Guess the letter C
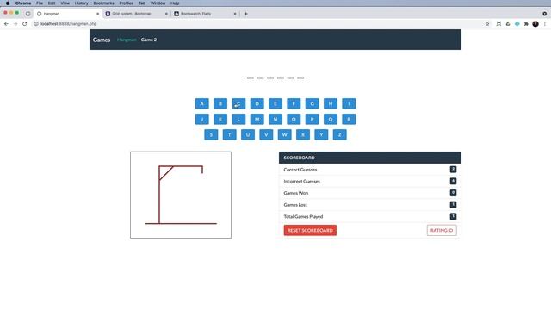Image resolution: width=551 pixels, height=310 pixels. click(x=238, y=103)
